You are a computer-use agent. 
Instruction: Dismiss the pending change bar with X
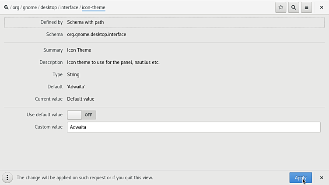tap(322, 178)
